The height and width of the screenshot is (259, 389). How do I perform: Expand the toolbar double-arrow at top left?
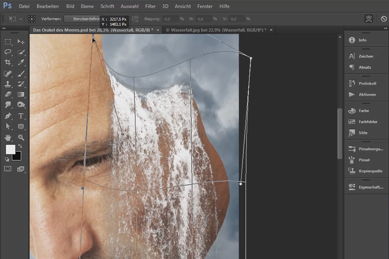click(x=4, y=28)
